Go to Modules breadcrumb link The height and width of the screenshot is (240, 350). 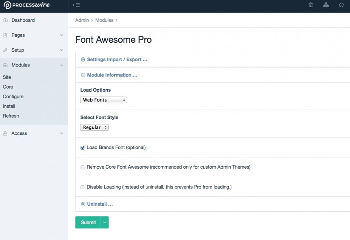coord(104,20)
